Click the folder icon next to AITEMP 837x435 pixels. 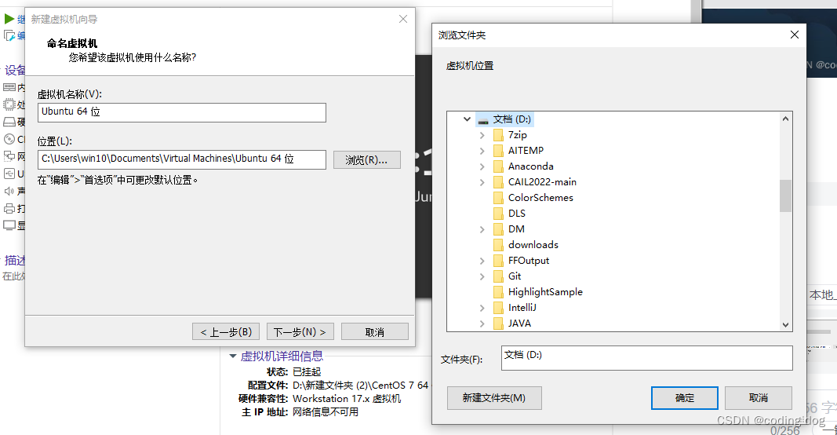[x=498, y=150]
